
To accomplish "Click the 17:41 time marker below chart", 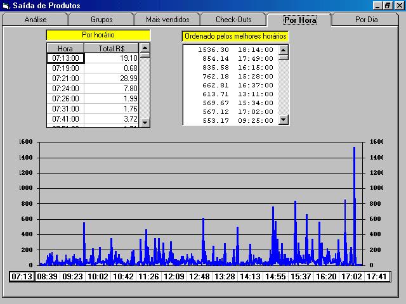I will [x=376, y=277].
